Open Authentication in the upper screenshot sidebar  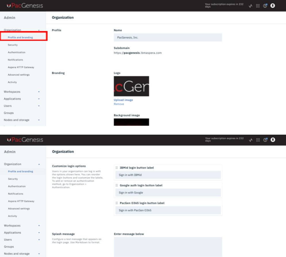[x=16, y=52]
